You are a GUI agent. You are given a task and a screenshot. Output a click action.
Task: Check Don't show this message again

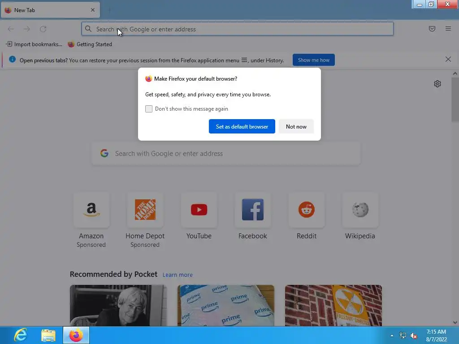149,109
